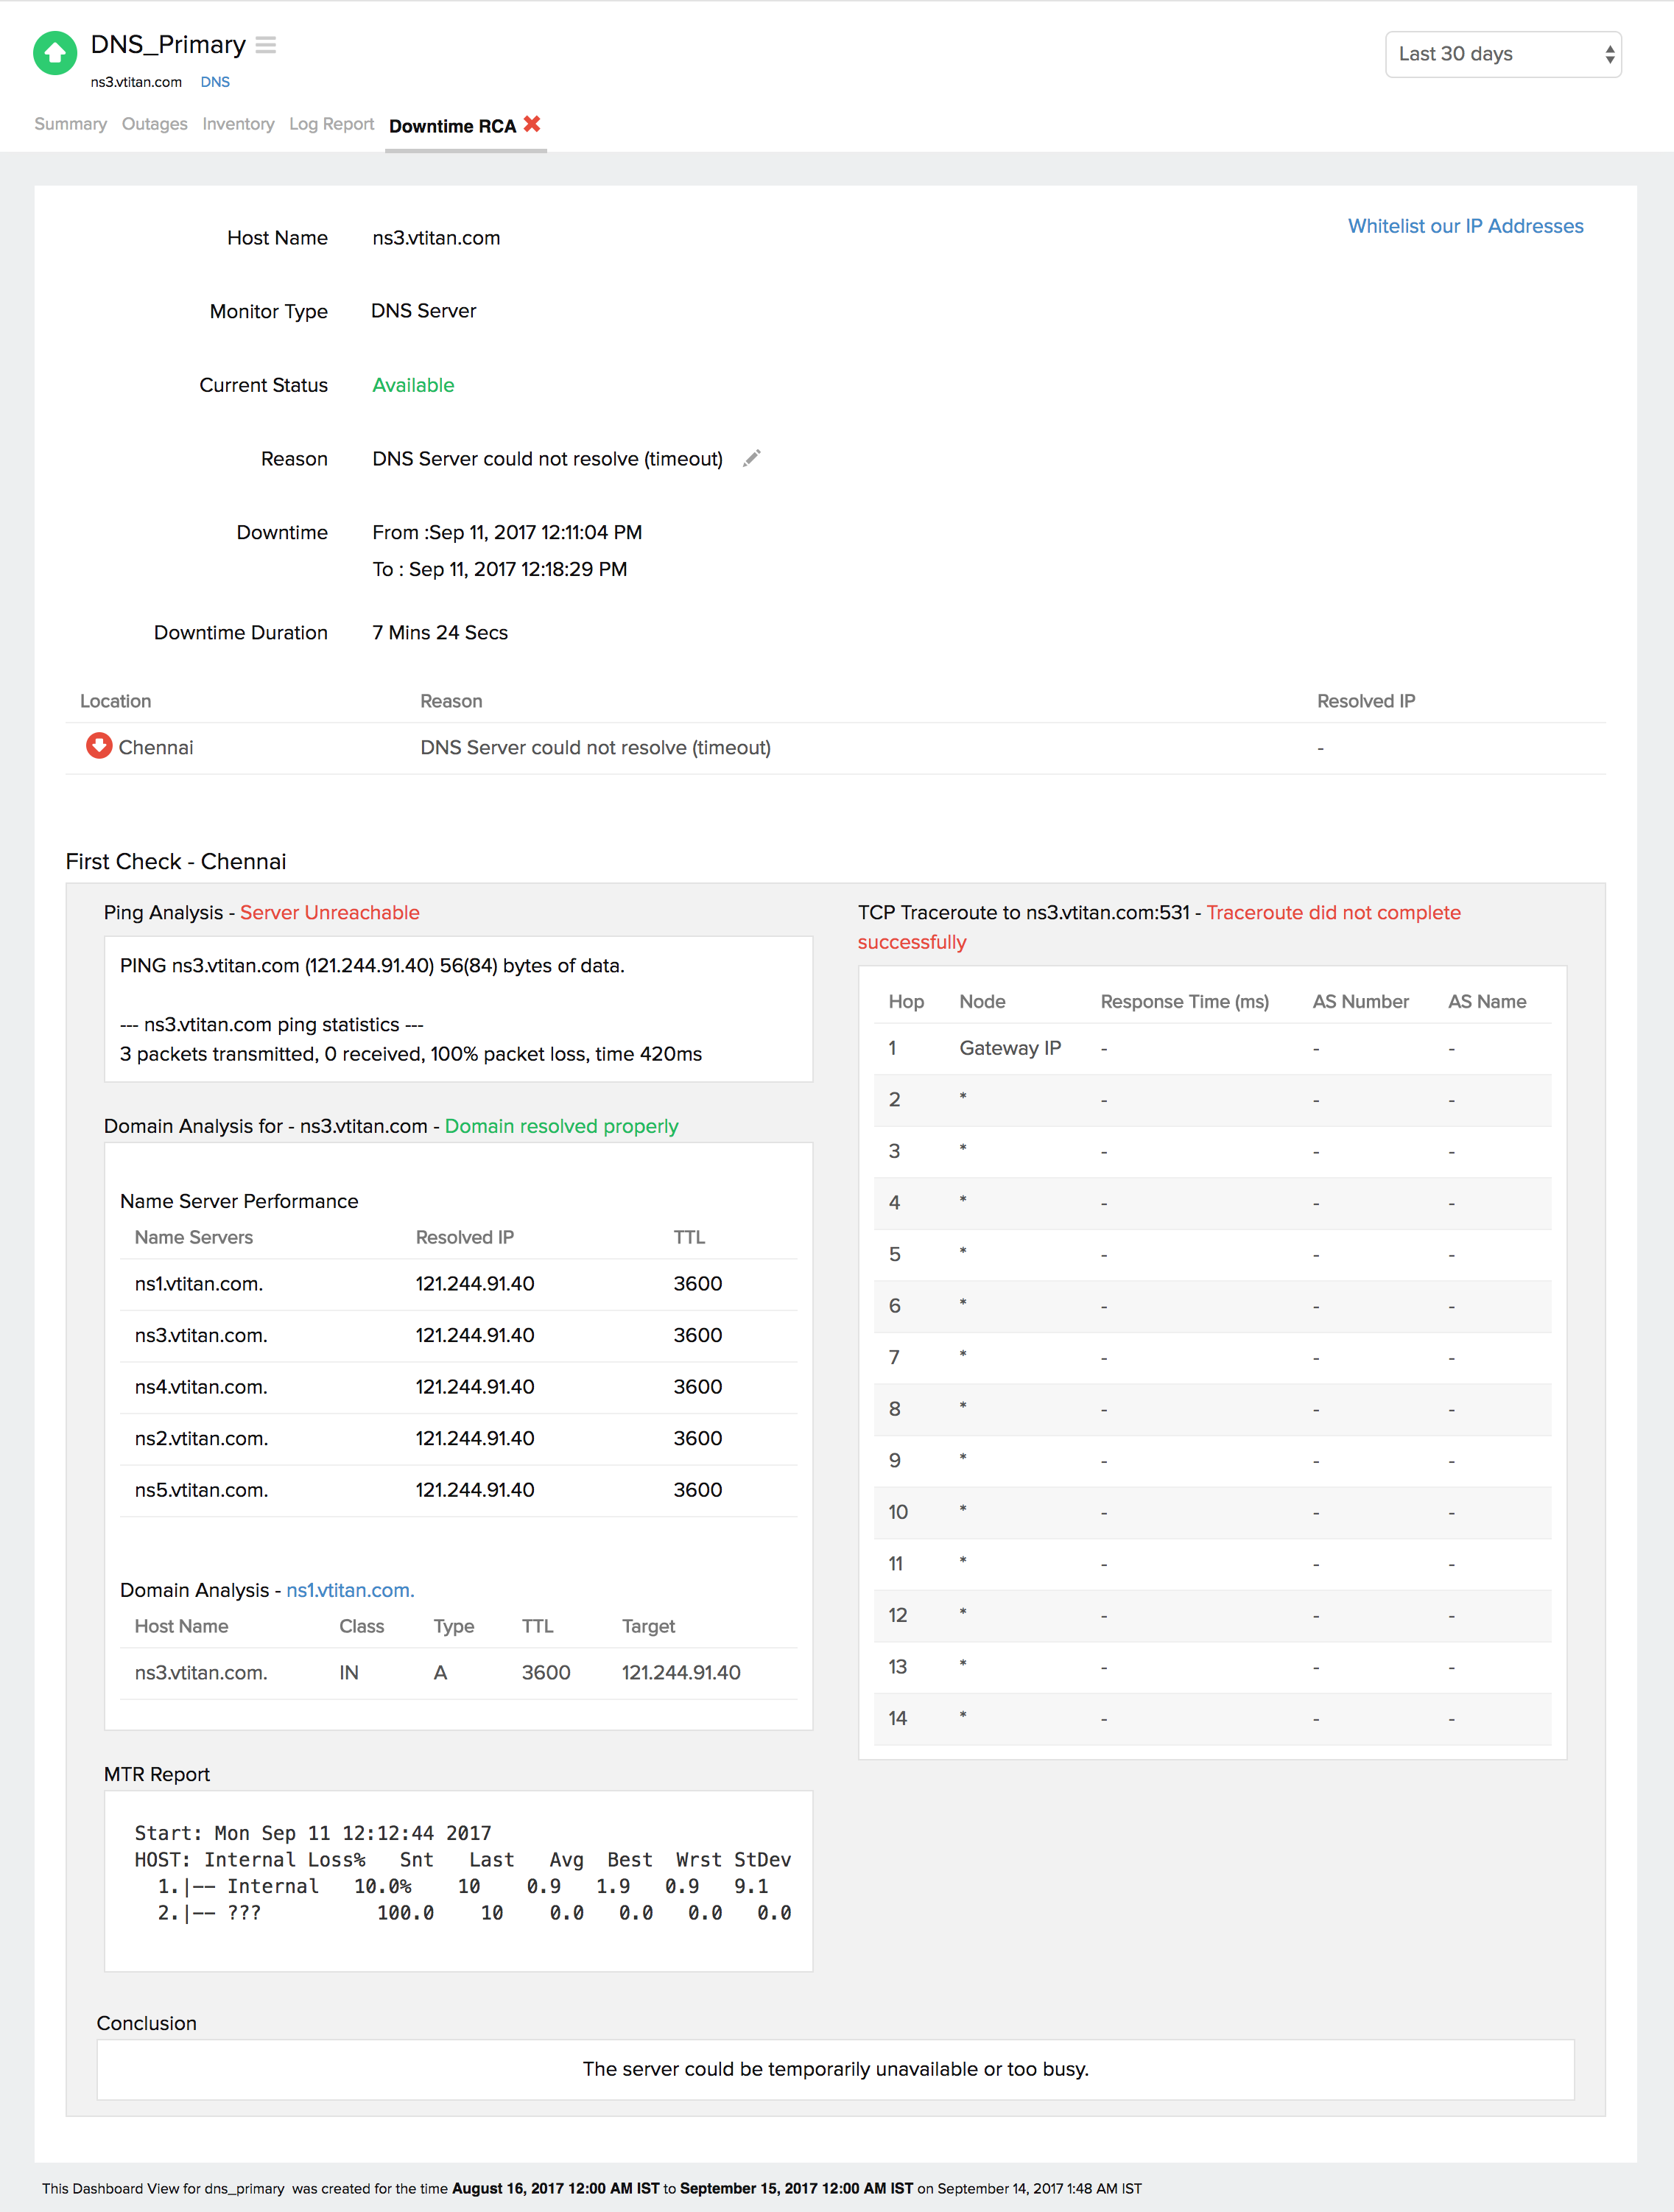Open the hamburger menu next to DNS_Primary
This screenshot has width=1674, height=2212.
pyautogui.click(x=265, y=45)
